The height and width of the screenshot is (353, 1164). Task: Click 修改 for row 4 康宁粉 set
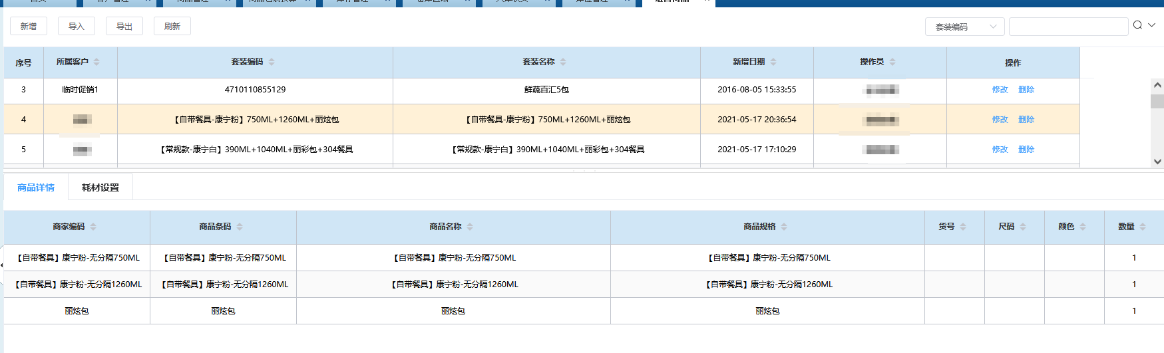coord(1000,120)
